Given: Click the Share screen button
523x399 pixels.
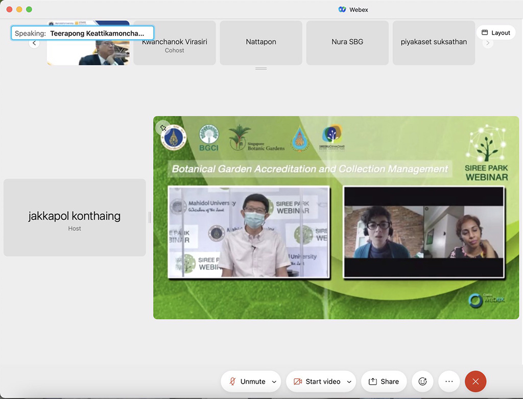Looking at the screenshot, I should click(384, 381).
